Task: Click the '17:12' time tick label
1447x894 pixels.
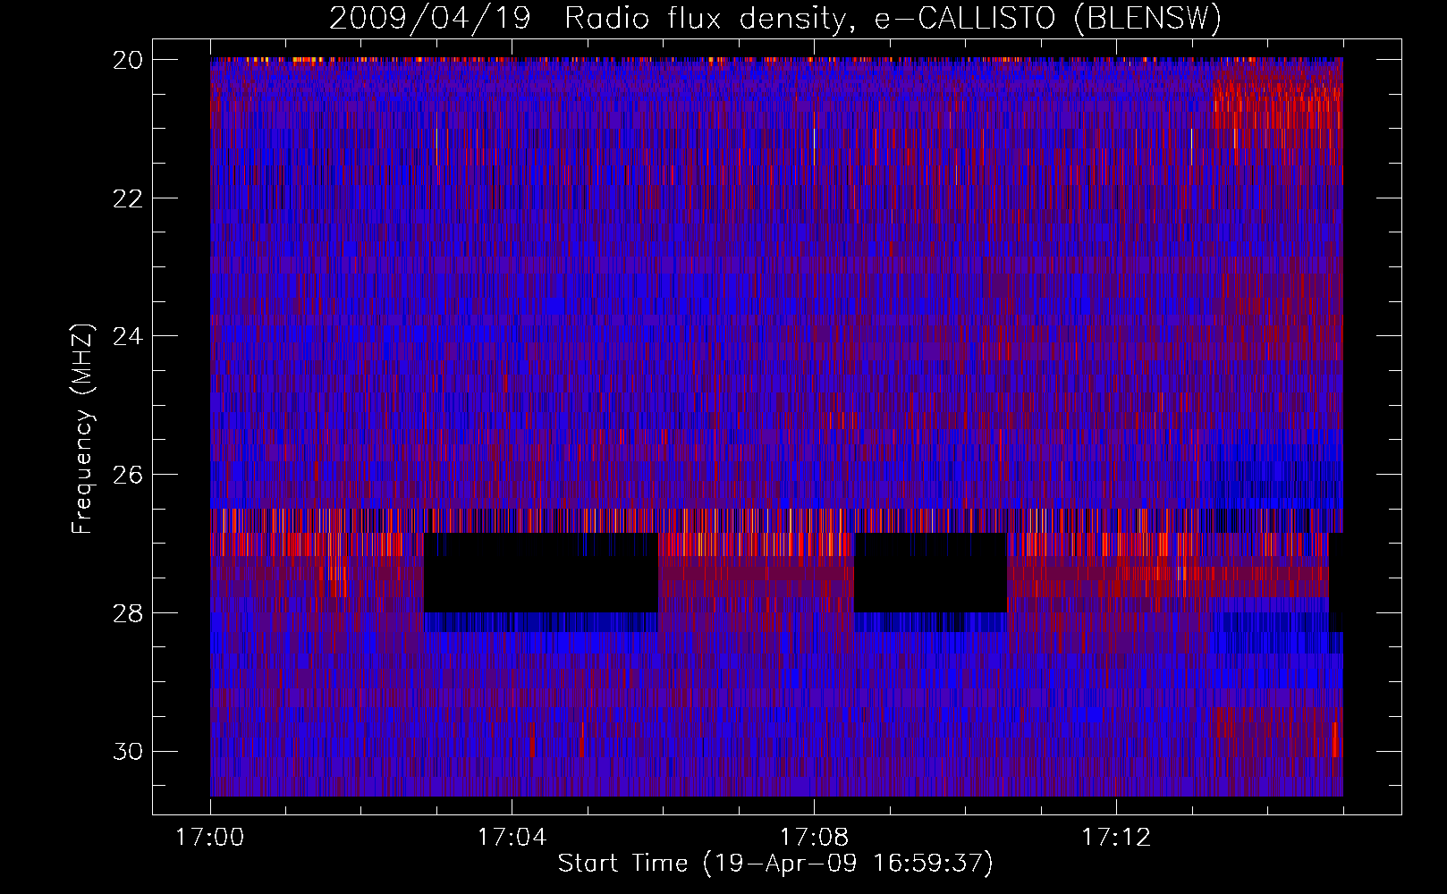Action: coord(1116,838)
